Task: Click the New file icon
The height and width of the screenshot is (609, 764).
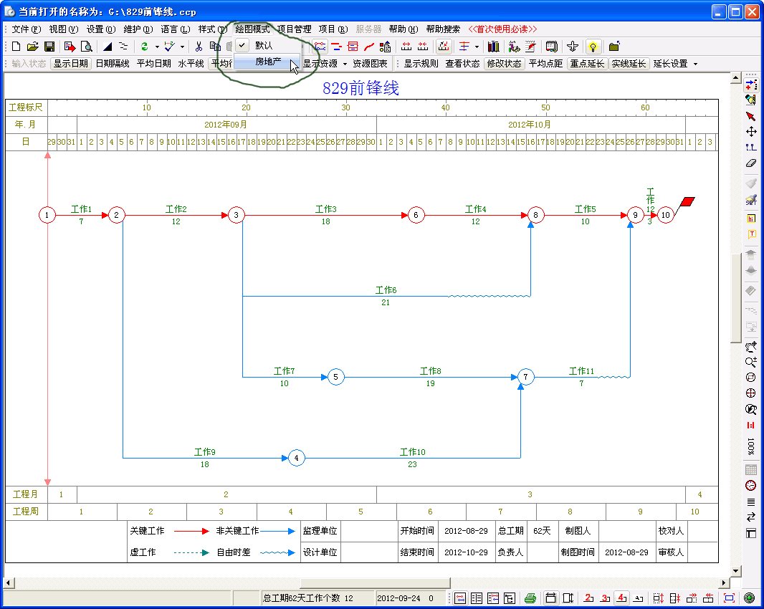Action: 16,47
